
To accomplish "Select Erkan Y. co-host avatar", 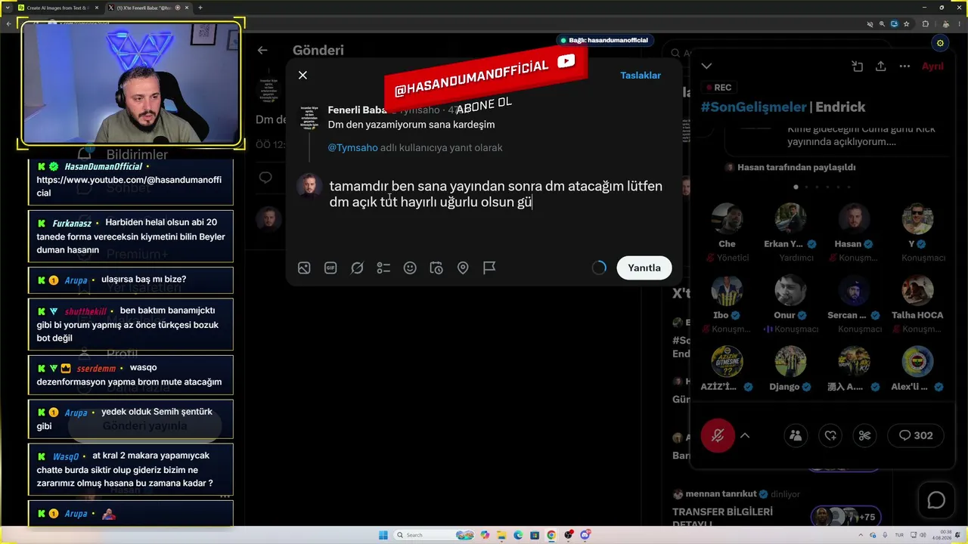I will click(x=790, y=219).
